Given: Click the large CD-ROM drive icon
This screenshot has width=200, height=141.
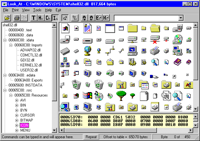Looking at the screenshot, I should [x=177, y=39].
